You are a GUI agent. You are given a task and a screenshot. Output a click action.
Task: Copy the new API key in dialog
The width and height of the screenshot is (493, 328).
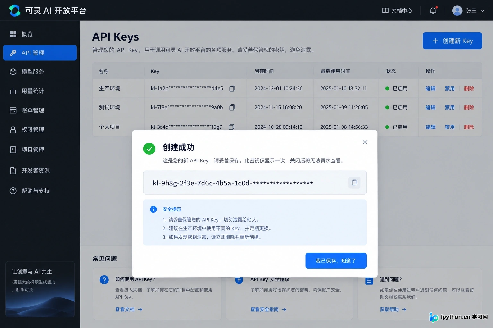click(x=354, y=183)
